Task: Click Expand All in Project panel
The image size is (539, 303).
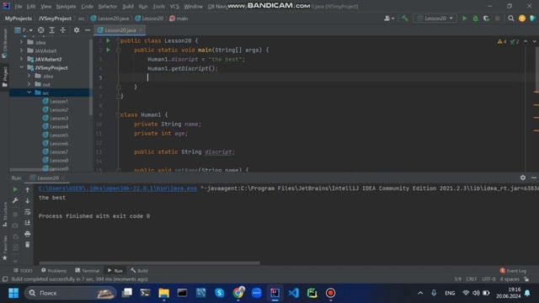Action: point(51,30)
